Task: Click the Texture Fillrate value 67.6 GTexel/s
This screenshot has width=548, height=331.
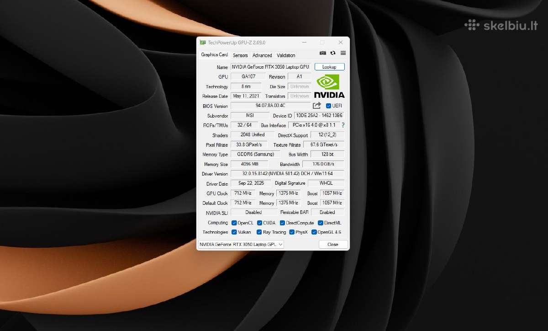Action: pyautogui.click(x=324, y=145)
